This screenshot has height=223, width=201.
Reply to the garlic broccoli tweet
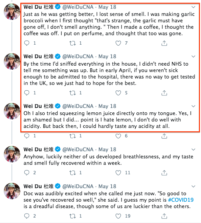(x=27, y=43)
